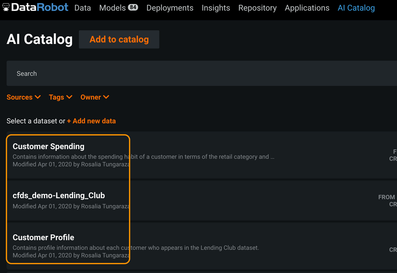Expand the Tags filter dropdown

[60, 97]
